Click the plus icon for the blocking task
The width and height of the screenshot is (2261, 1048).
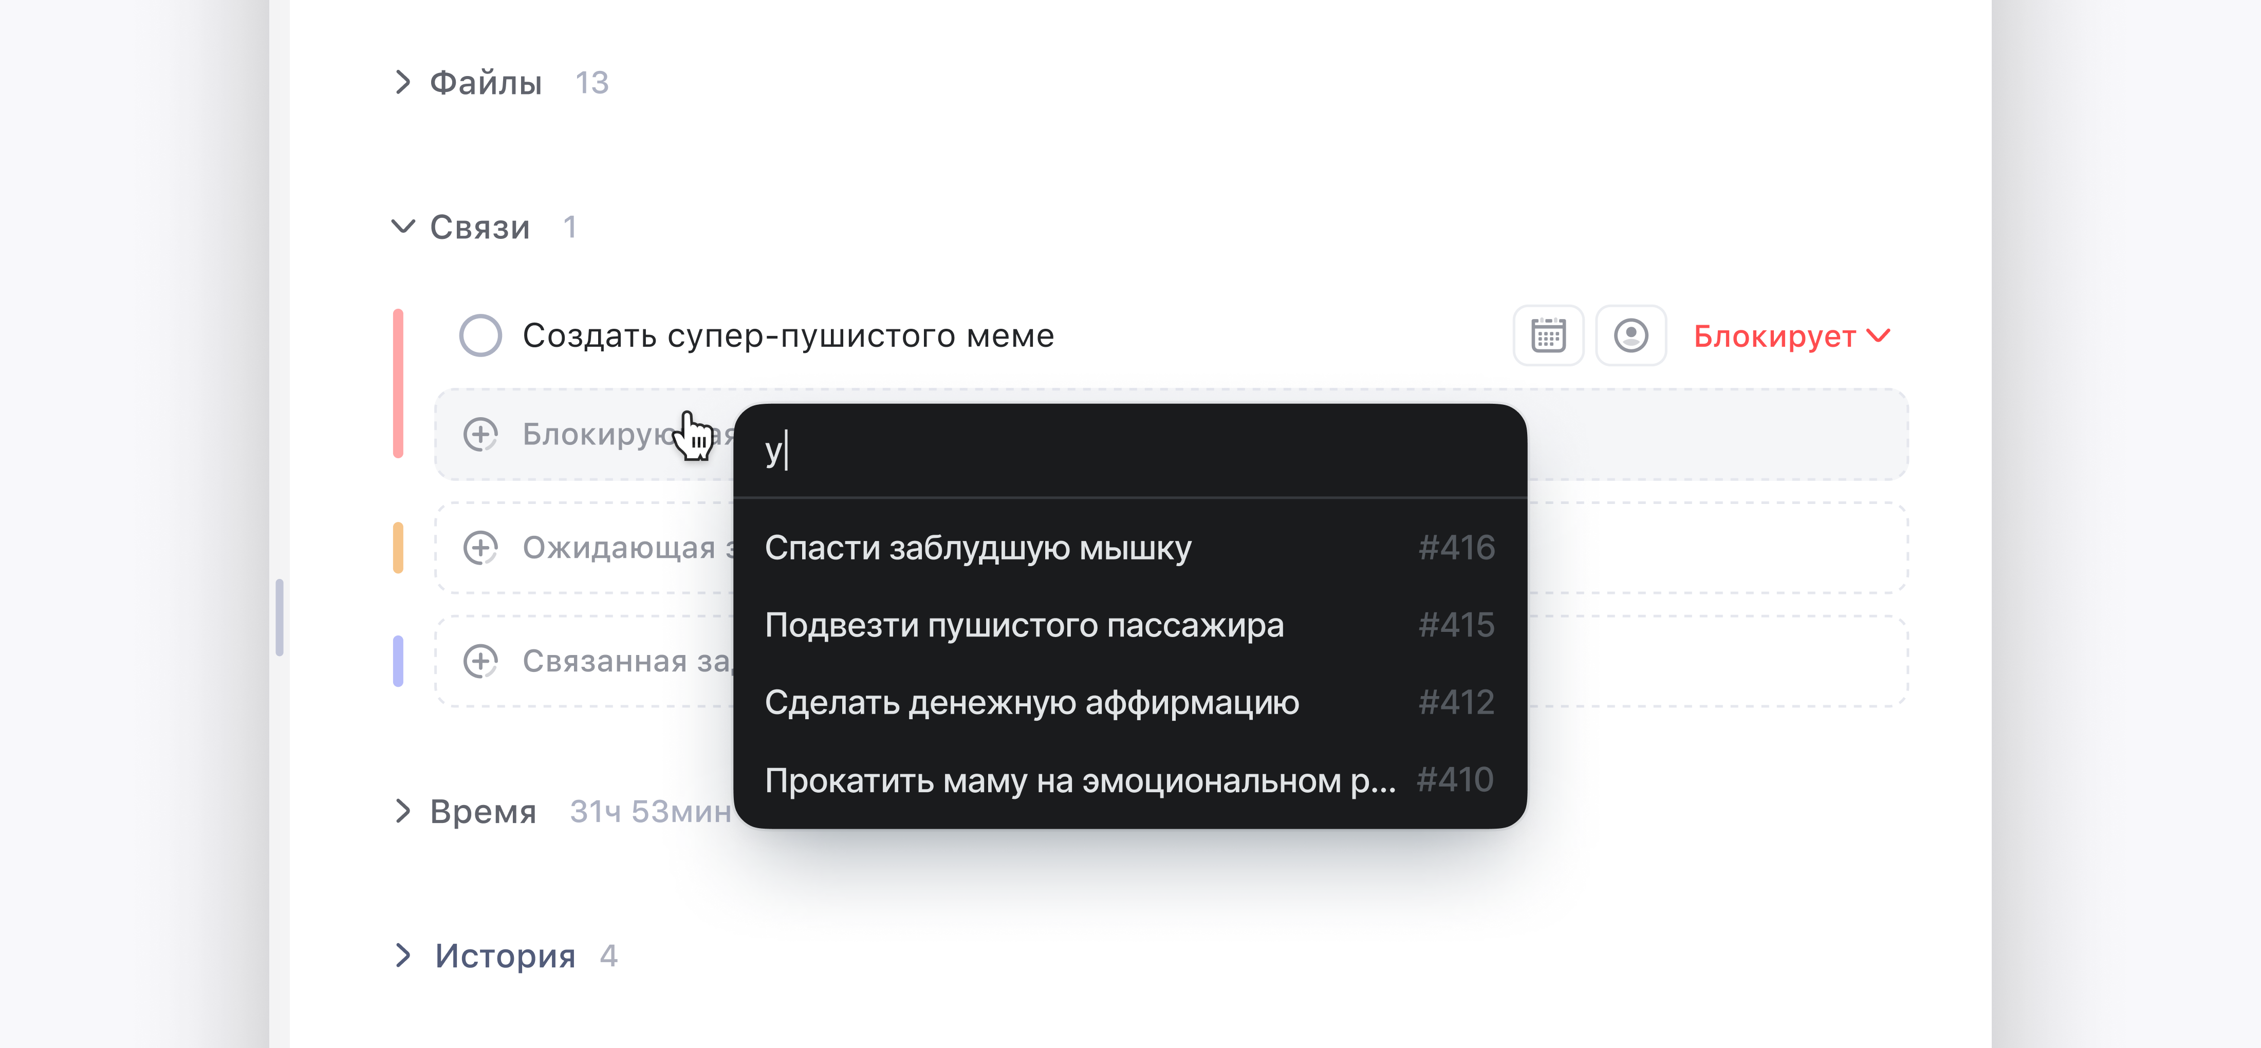click(480, 435)
